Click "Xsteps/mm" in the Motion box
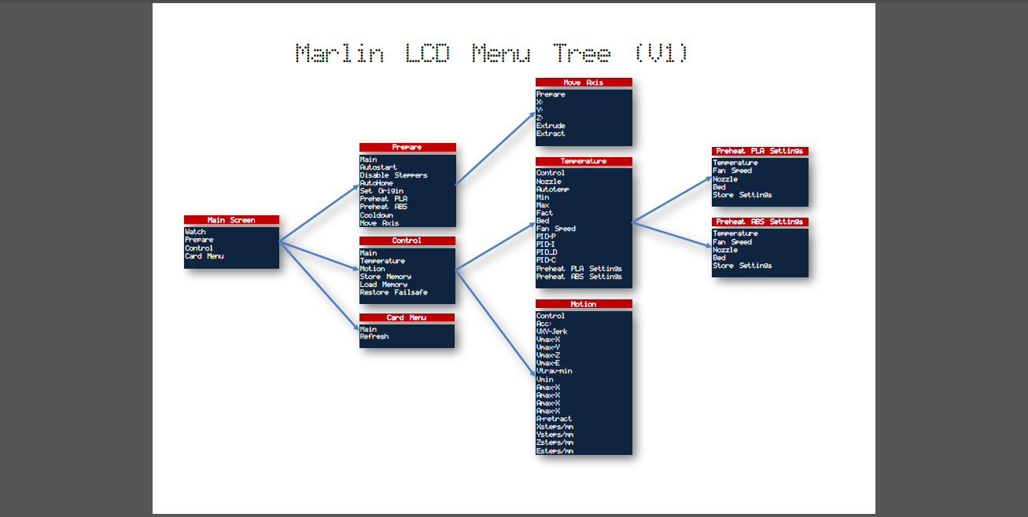Screen dimensions: 1028x517 [555, 427]
